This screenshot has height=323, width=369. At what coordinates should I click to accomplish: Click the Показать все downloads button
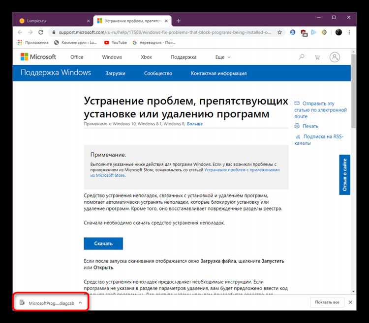(327, 302)
